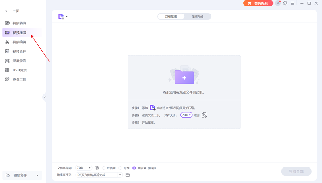
Task: Minimize the window
Action: [x=302, y=3]
